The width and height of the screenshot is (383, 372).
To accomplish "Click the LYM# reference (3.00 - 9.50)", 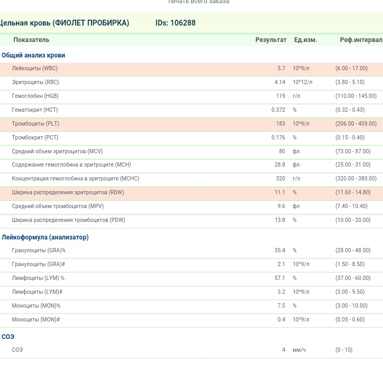I will tap(350, 292).
